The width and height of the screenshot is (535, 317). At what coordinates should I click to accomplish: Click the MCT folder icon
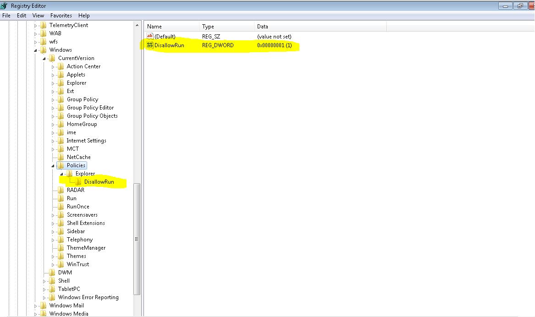(61, 148)
